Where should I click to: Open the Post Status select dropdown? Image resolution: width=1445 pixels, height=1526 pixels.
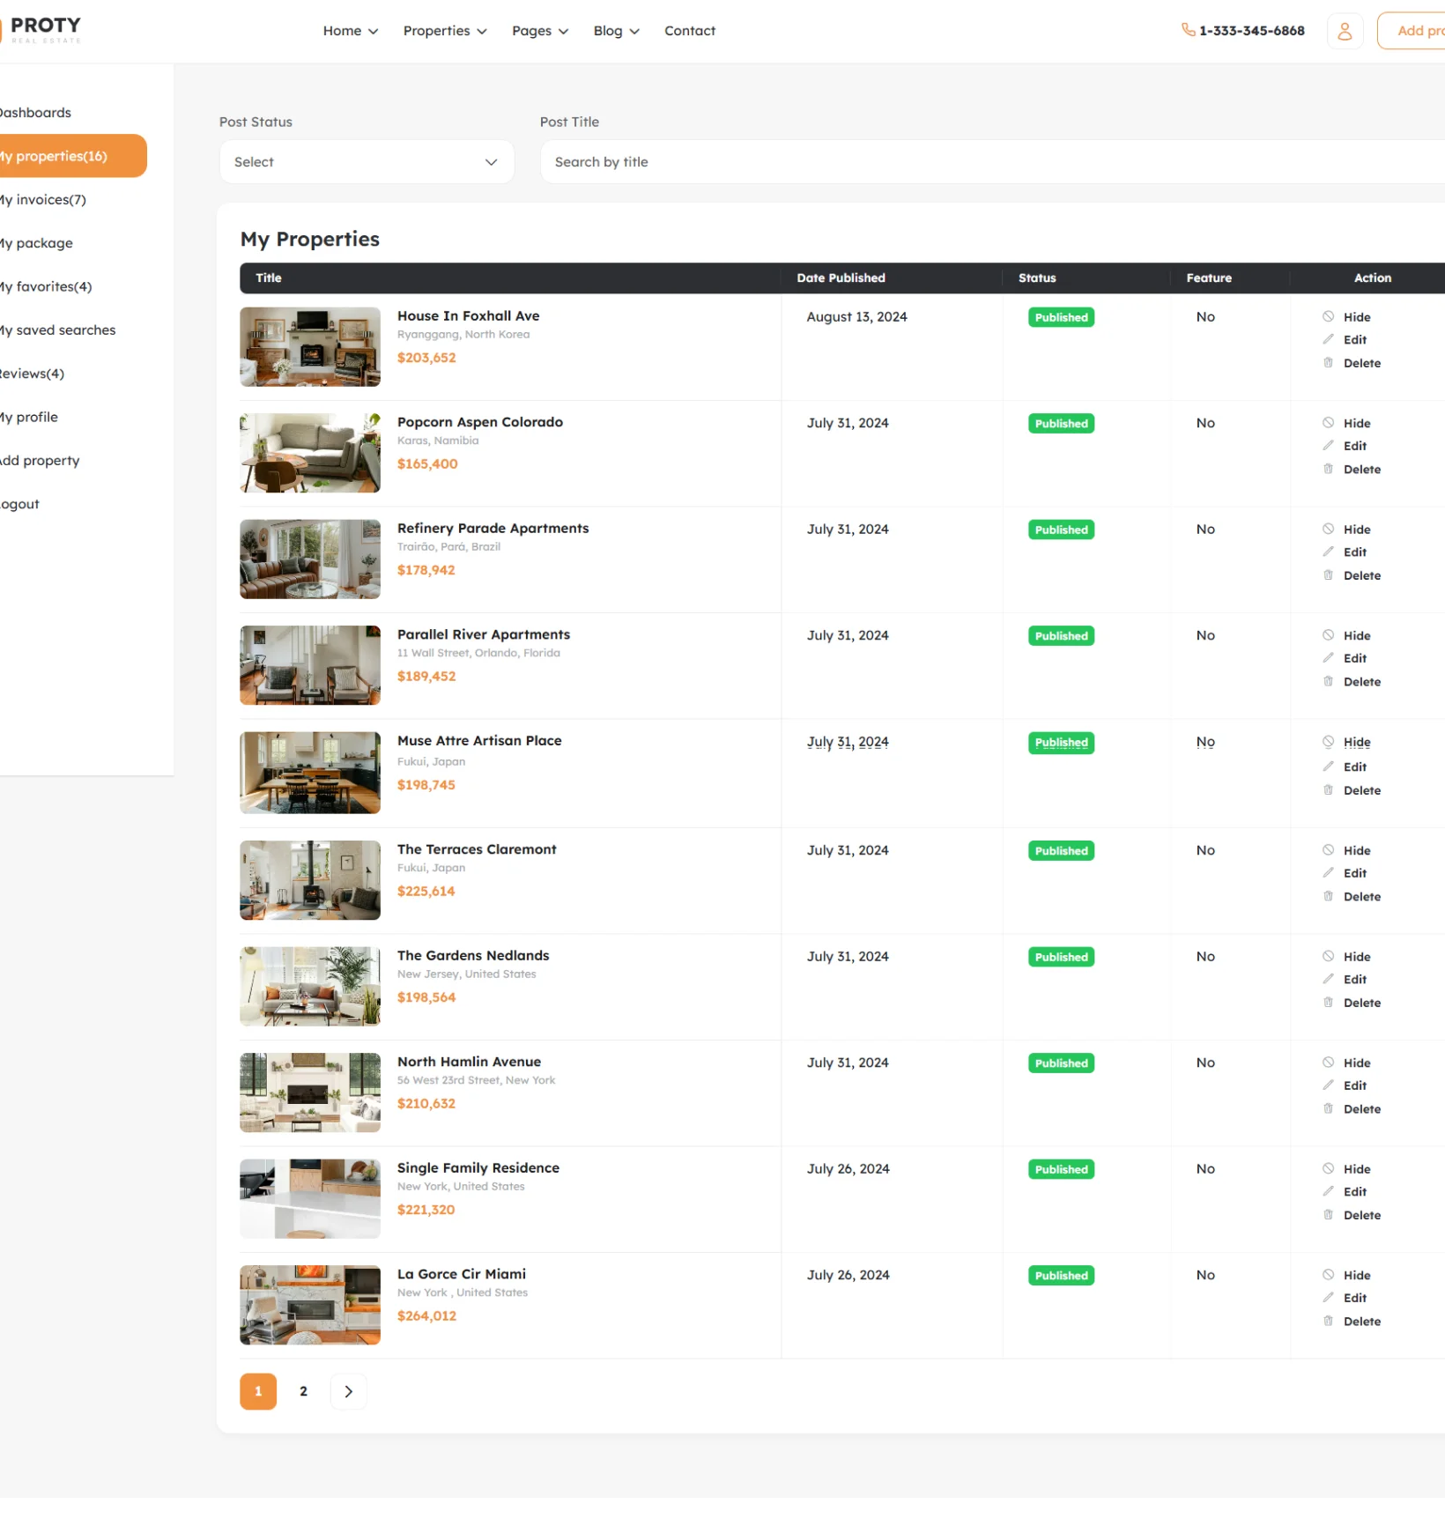click(x=366, y=162)
